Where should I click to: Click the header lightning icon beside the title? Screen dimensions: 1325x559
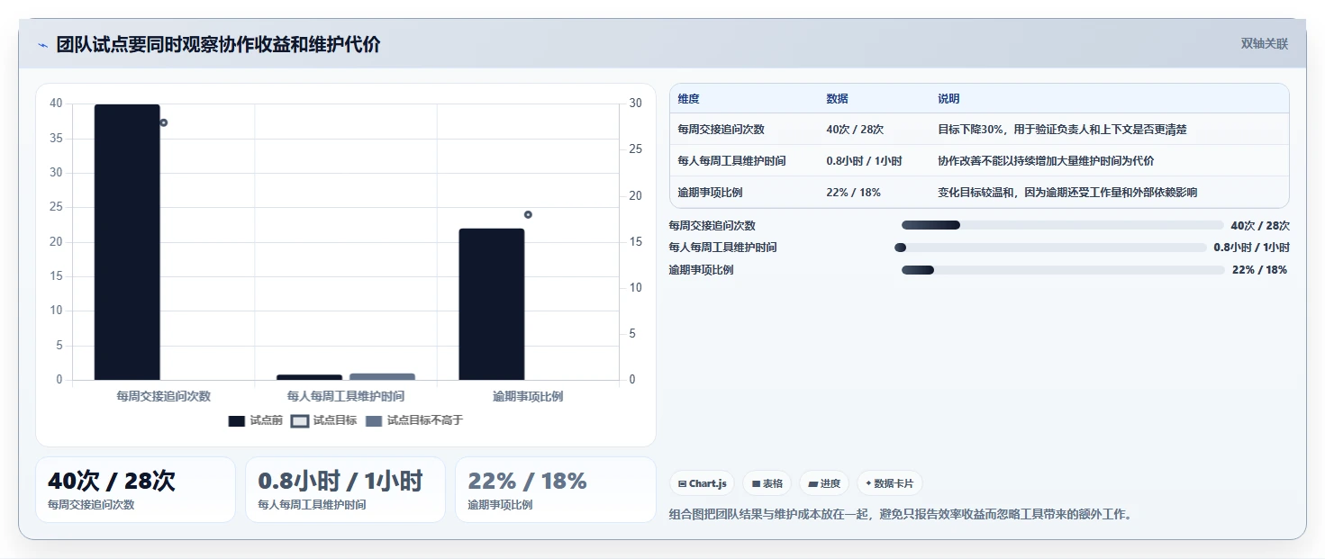pos(42,45)
